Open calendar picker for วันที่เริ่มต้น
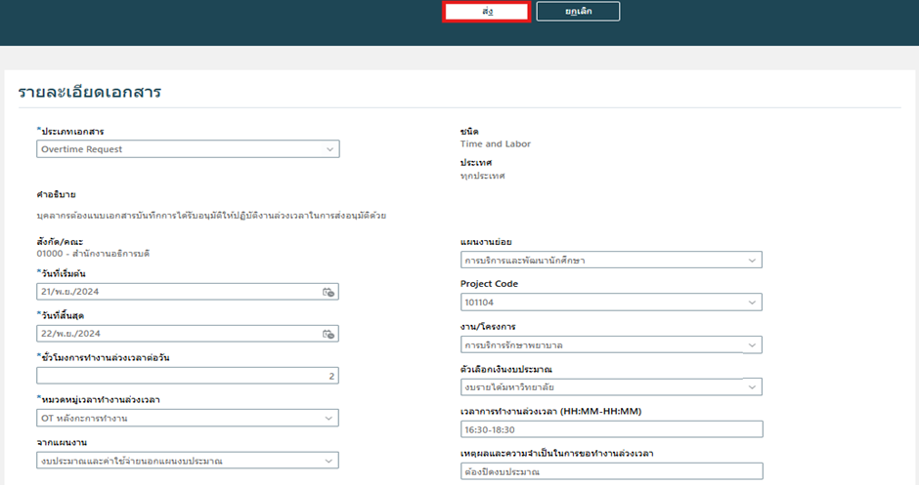 tap(328, 292)
